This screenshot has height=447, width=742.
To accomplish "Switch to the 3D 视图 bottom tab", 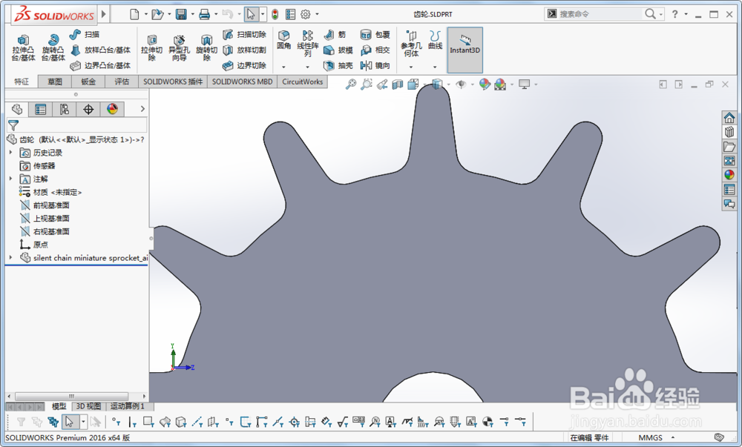I will (88, 406).
